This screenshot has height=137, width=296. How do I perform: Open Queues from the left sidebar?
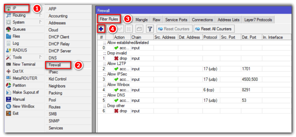19,29
